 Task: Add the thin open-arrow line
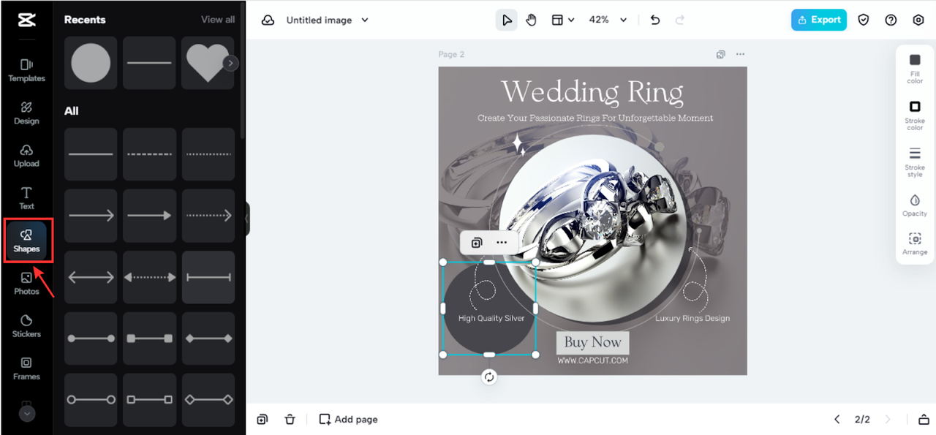(91, 216)
